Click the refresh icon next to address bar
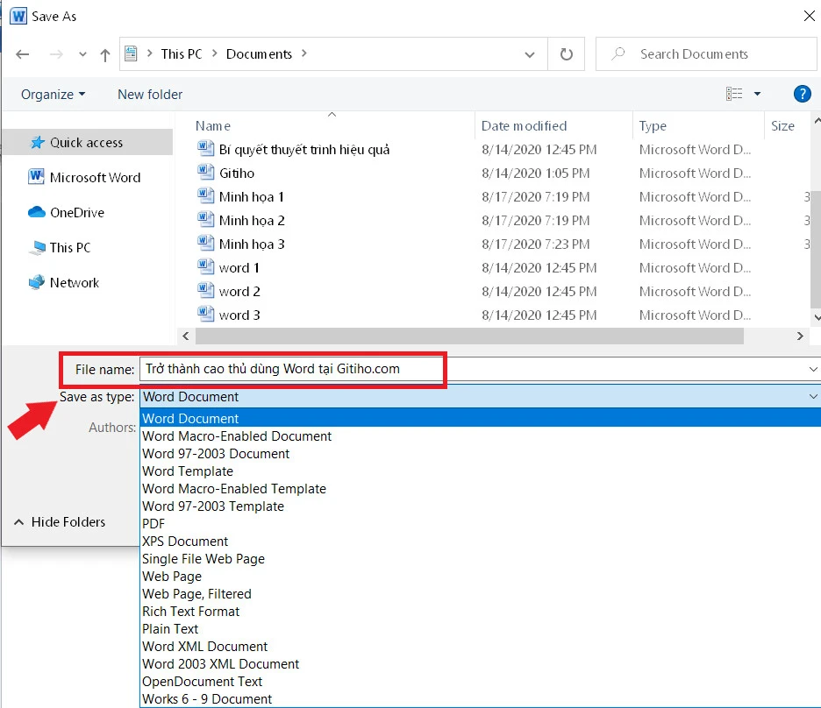Image resolution: width=821 pixels, height=708 pixels. [566, 53]
